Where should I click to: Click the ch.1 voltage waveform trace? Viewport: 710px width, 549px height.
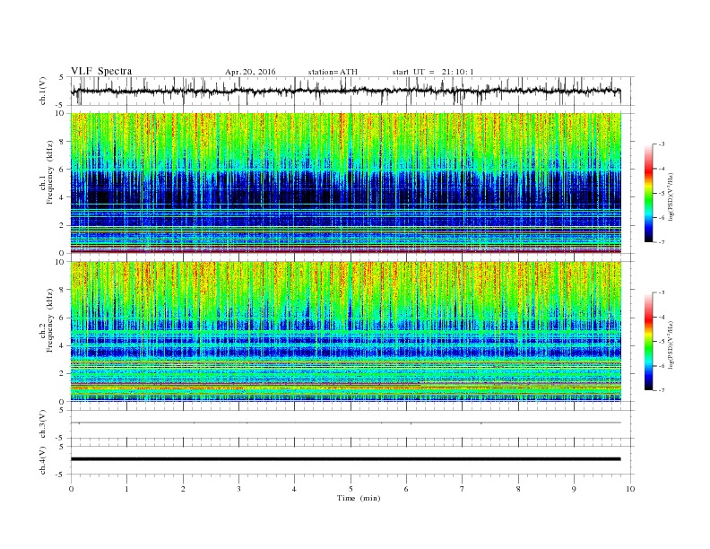(x=345, y=91)
